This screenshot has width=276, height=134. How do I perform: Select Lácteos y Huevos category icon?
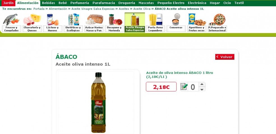(52, 23)
